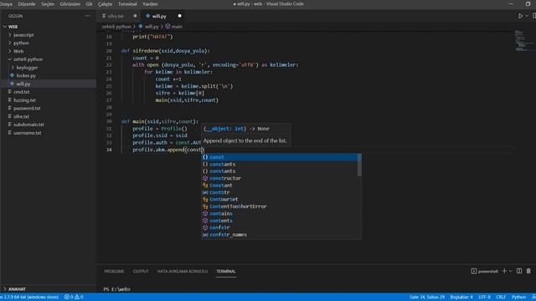536x301 pixels.
Task: Open Explorer more actions ellipsis
Action: point(88,16)
